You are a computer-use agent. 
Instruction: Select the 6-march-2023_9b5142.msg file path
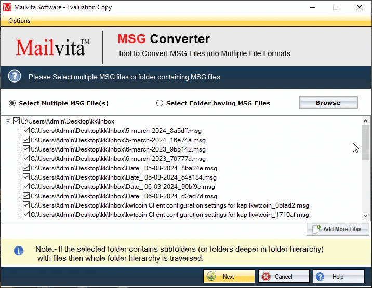pyautogui.click(x=118, y=149)
